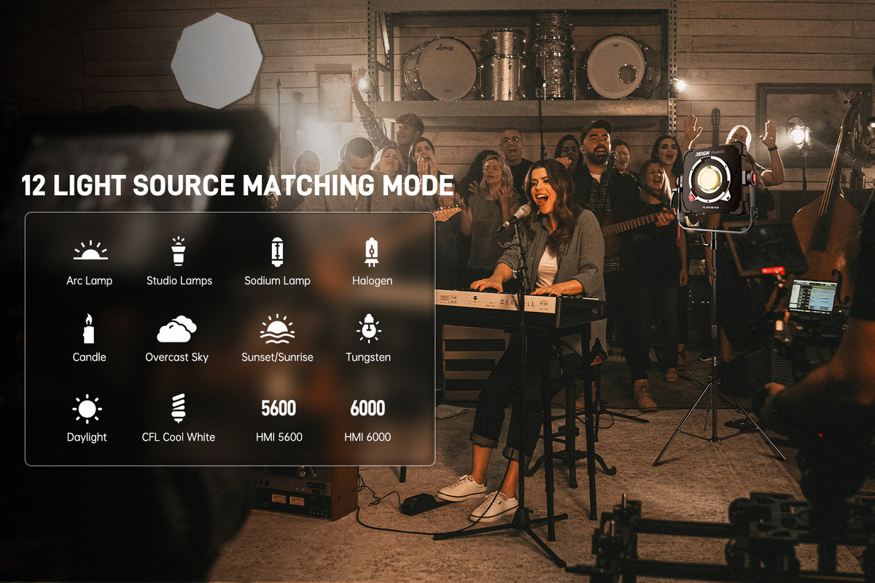Image resolution: width=875 pixels, height=583 pixels.
Task: Click the "12 LIGHT SOURCE MATCHING MODE" heading
Action: coord(238,185)
